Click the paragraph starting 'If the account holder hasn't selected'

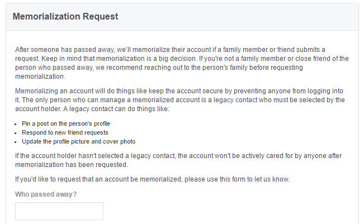[178, 160]
